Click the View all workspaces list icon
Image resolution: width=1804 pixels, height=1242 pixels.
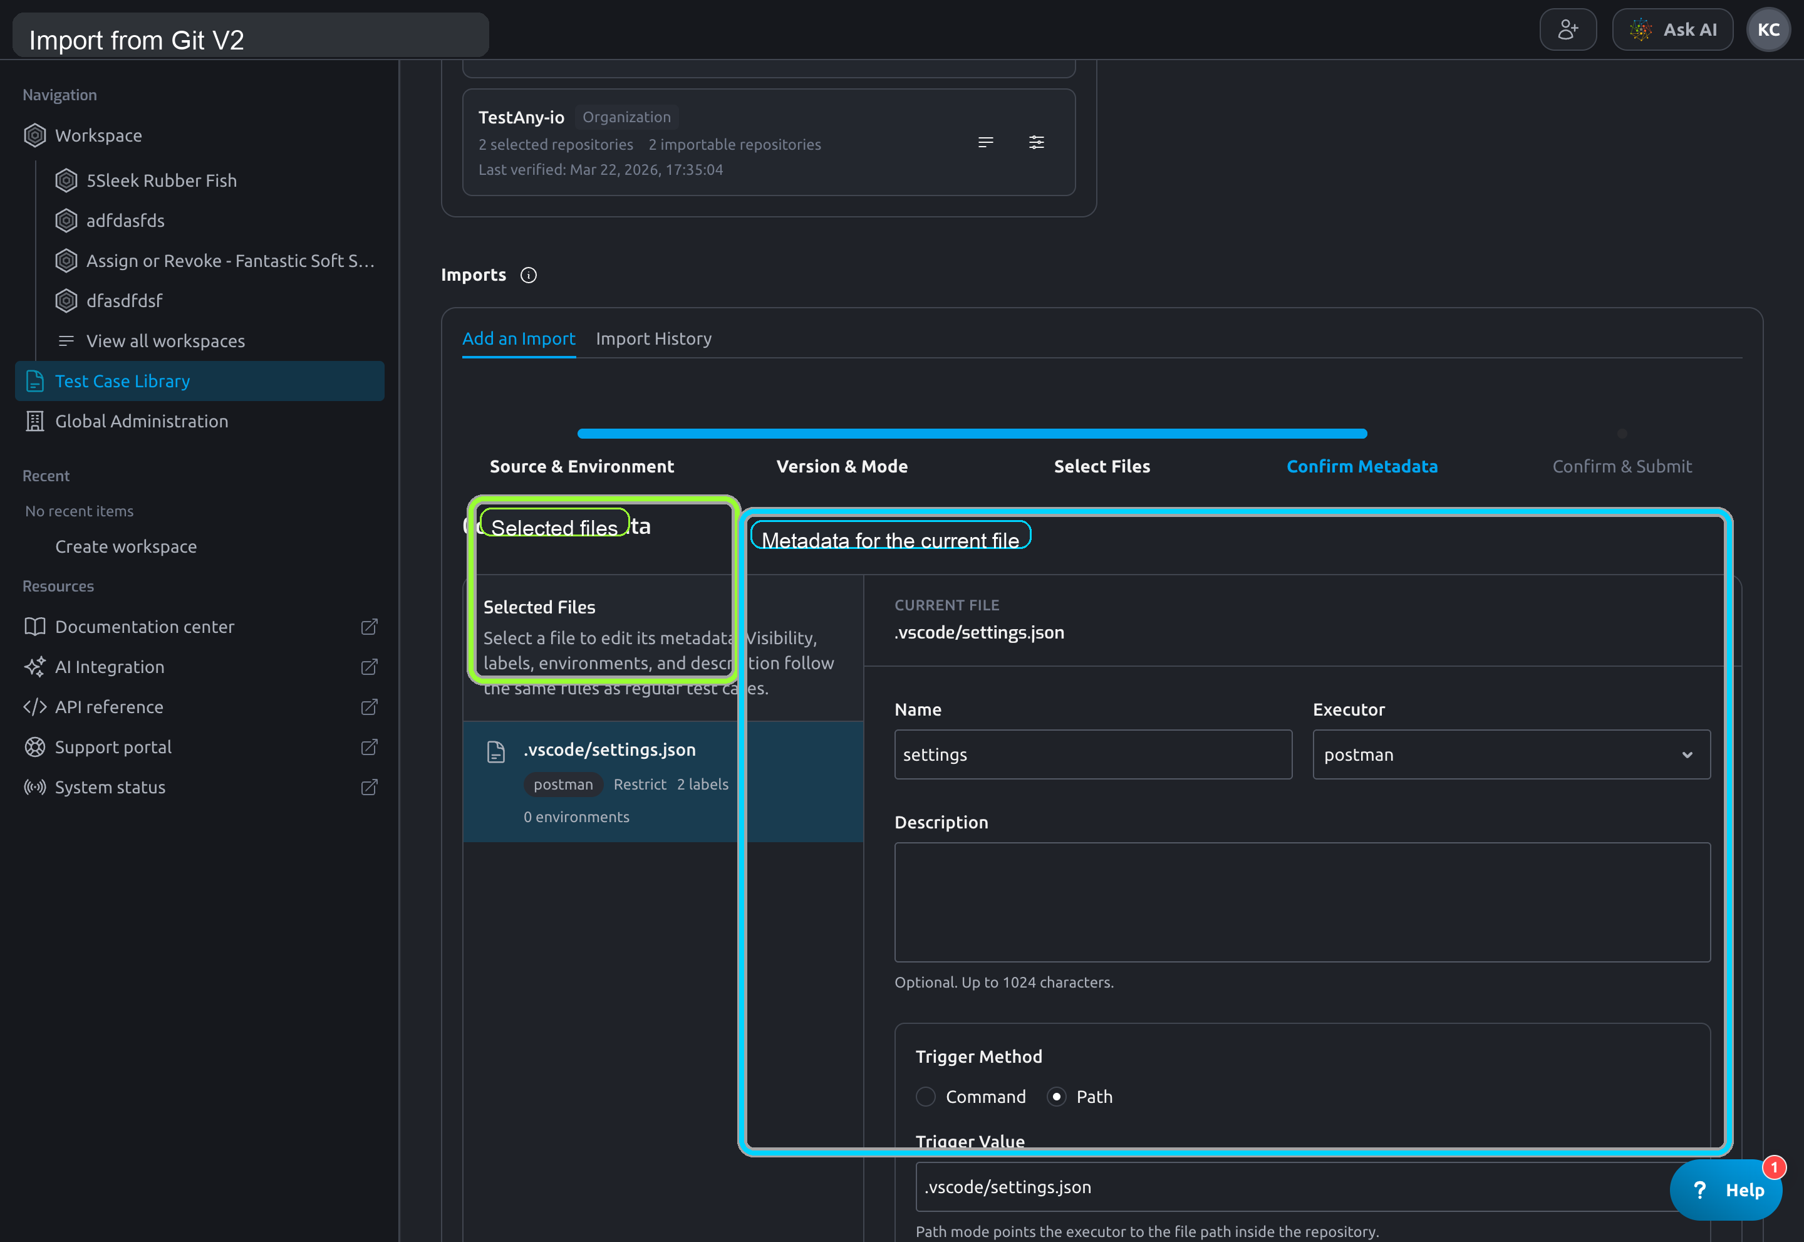coord(66,341)
